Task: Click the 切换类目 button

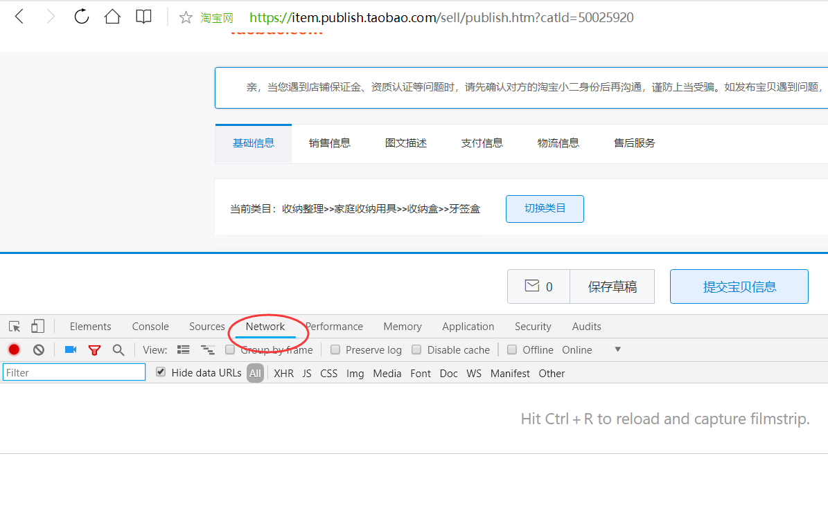Action: tap(545, 208)
